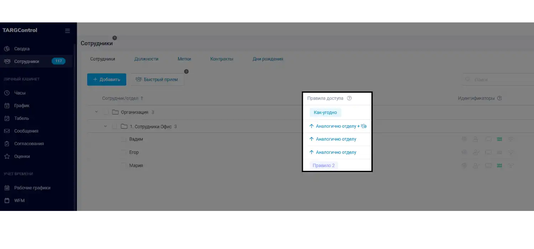Image resolution: width=534 pixels, height=249 pixels.
Task: Collapse the Организация tree node
Action: click(96, 112)
